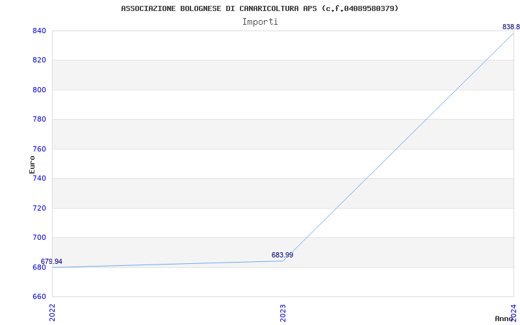Click the 820 y-axis tick label
This screenshot has height=325, width=520.
pos(39,60)
